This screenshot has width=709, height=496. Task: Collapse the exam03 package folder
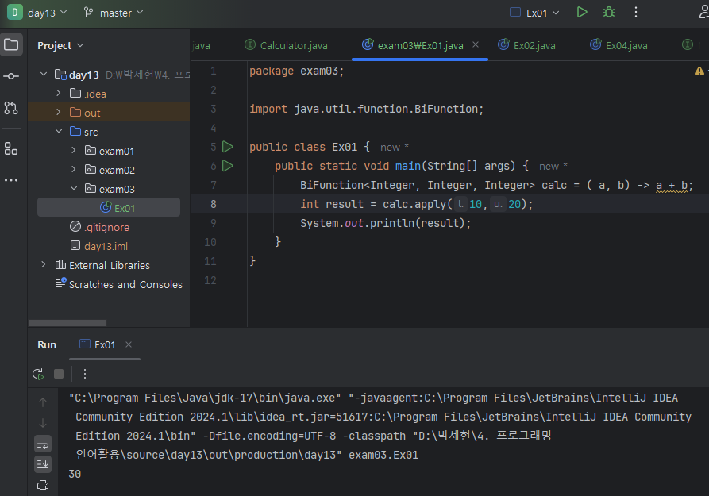click(x=74, y=189)
